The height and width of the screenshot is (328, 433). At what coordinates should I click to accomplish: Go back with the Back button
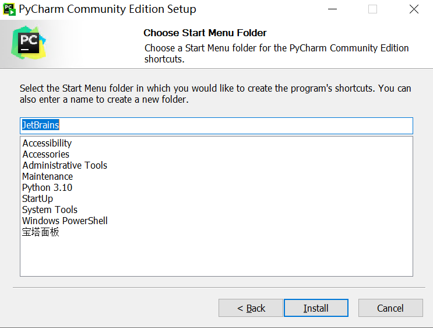click(x=251, y=308)
